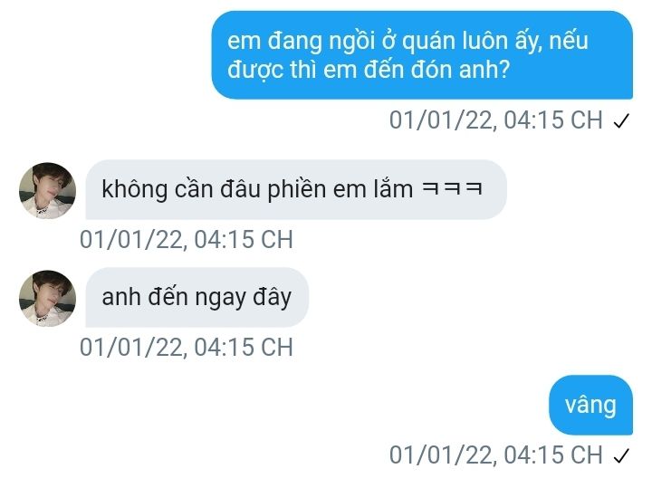Select the blue 'vâng' message bubble
This screenshot has width=652, height=488.
pos(590,405)
